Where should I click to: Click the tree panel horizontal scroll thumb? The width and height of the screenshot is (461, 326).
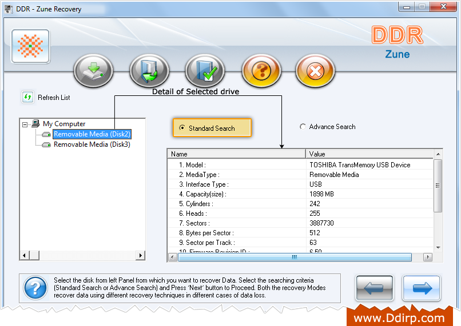[34, 255]
